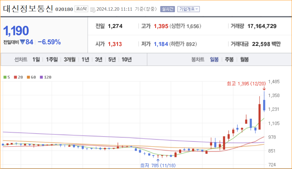Screen dimensions: 292x169
Task: Click the 저가 value 1,184
Action: point(161,44)
